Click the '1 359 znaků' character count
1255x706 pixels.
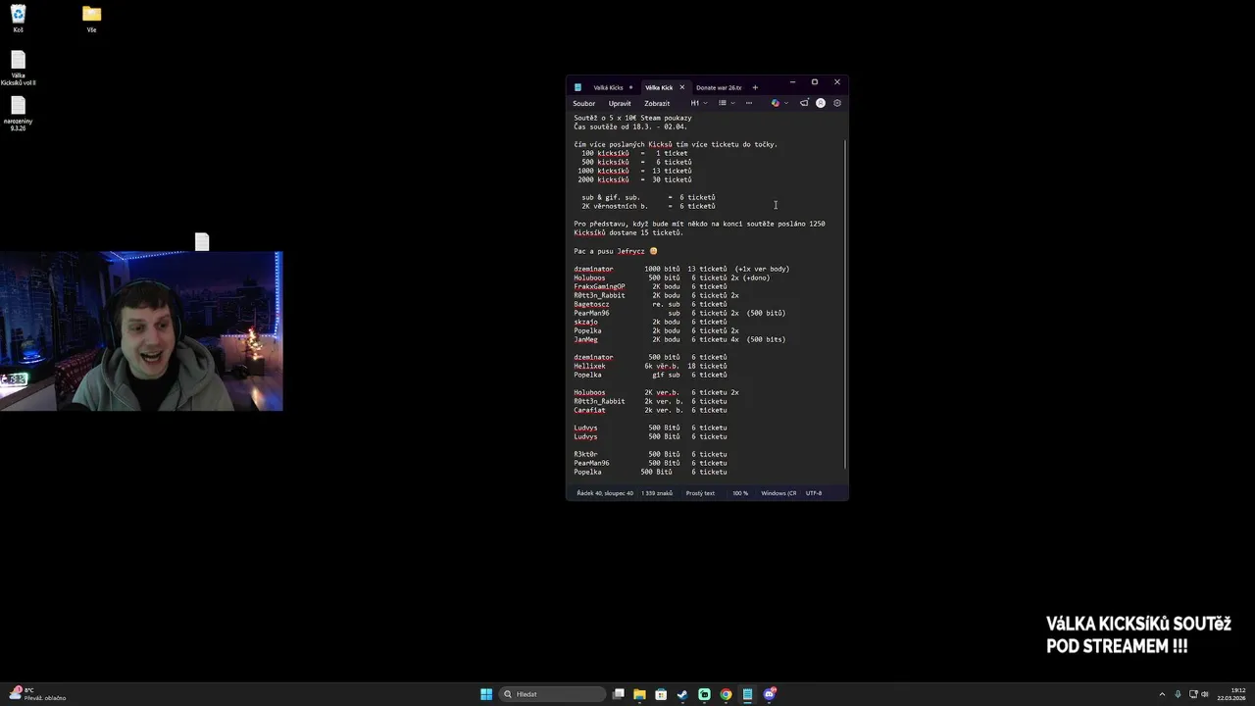pos(657,493)
